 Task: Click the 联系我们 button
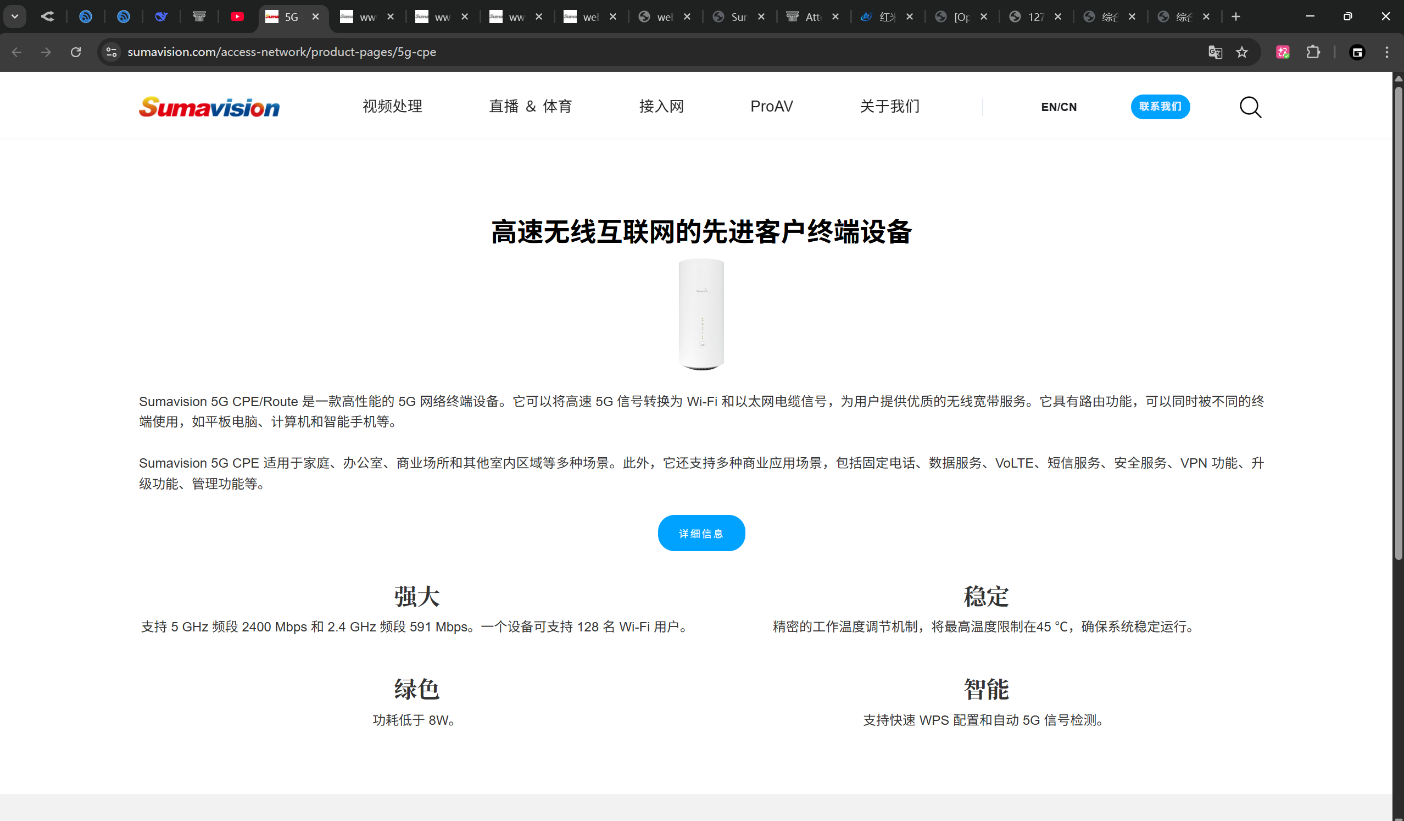pos(1160,107)
